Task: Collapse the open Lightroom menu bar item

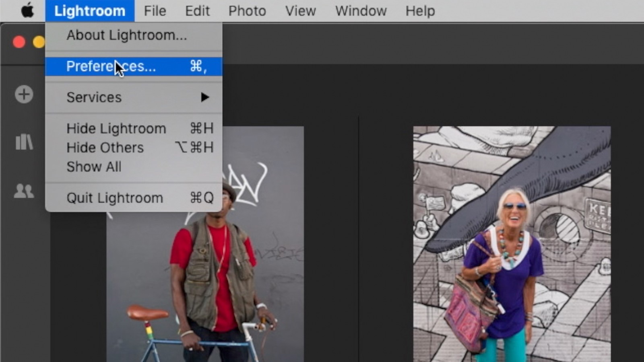Action: tap(89, 11)
